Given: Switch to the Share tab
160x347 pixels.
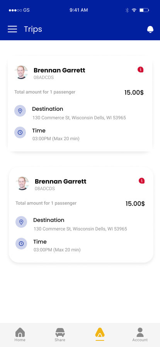Looking at the screenshot, I should coord(60,335).
